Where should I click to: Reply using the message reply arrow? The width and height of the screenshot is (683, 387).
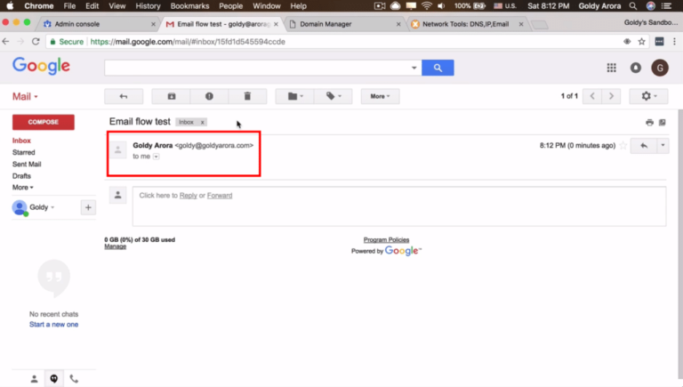[x=644, y=146]
